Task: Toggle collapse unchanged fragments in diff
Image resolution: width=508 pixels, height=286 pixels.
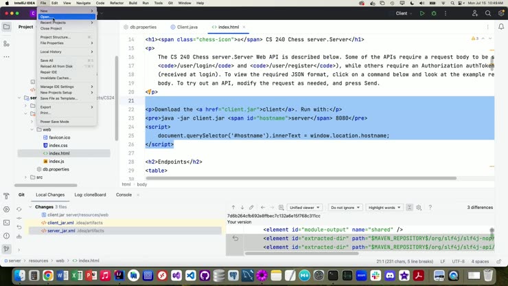Action: click(x=410, y=208)
